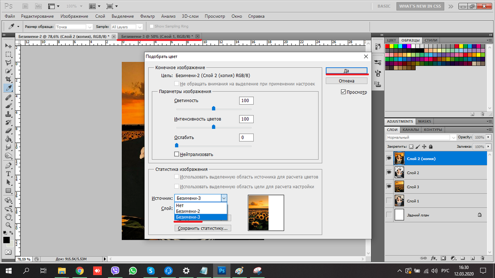Adjust the Светимость slider handle
Image resolution: width=495 pixels, height=278 pixels.
pyautogui.click(x=213, y=108)
